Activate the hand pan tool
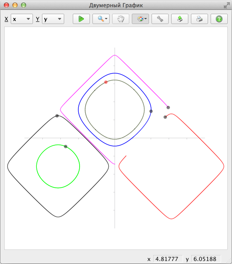The height and width of the screenshot is (264, 232). click(121, 19)
